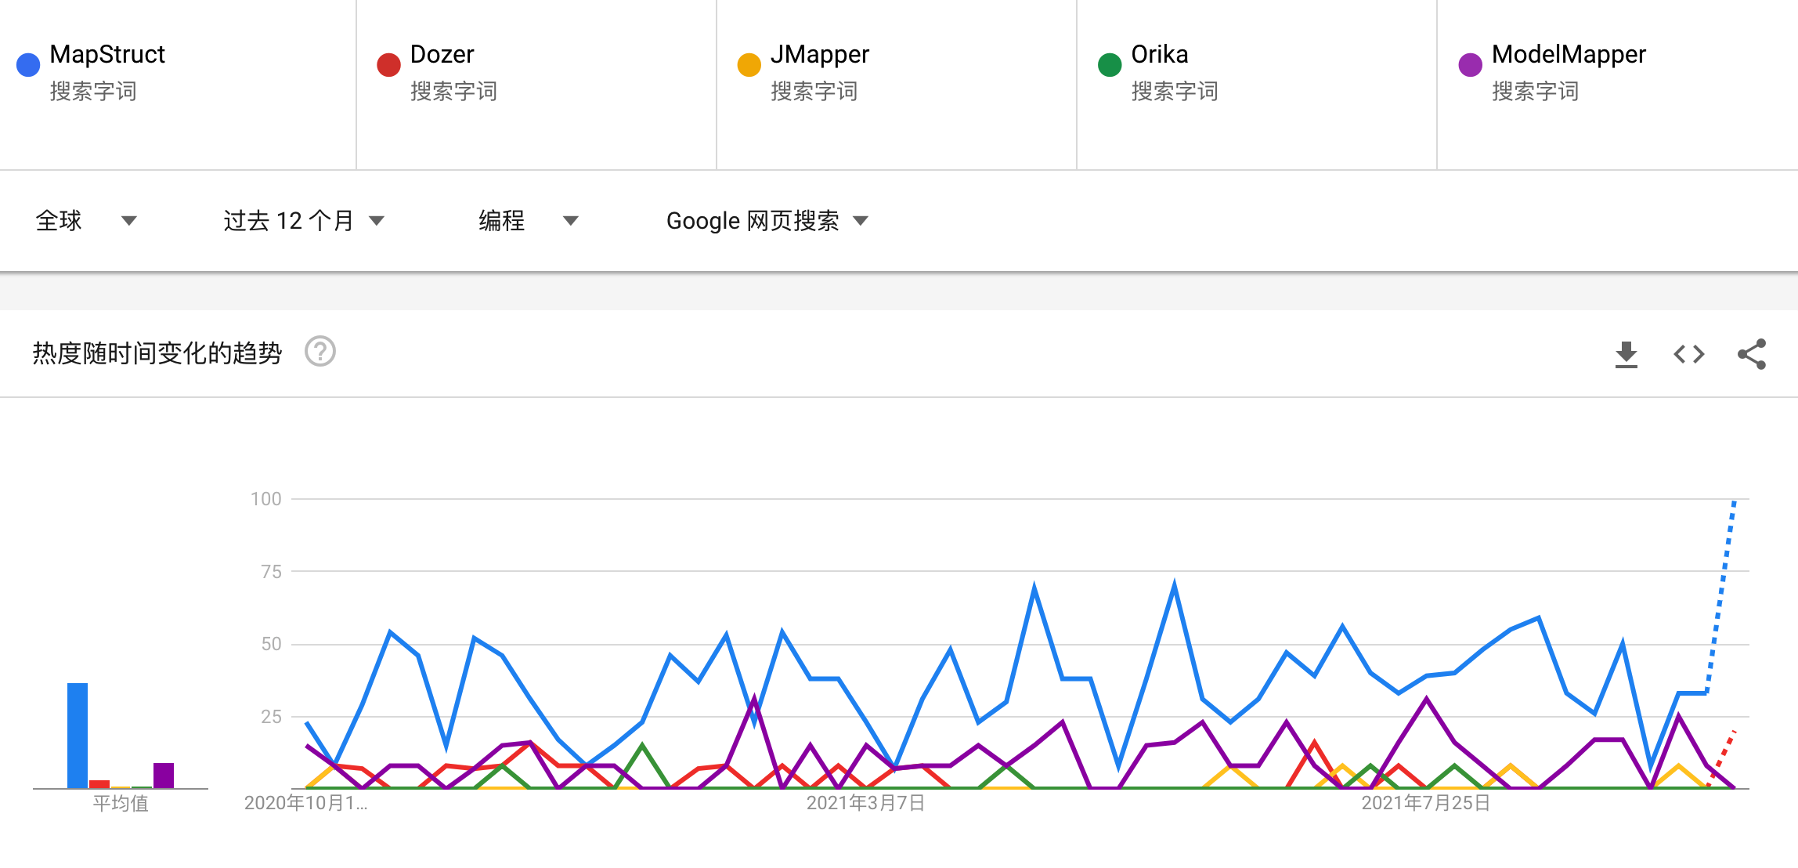The height and width of the screenshot is (868, 1798).
Task: Click the share chart icon
Action: 1751,354
